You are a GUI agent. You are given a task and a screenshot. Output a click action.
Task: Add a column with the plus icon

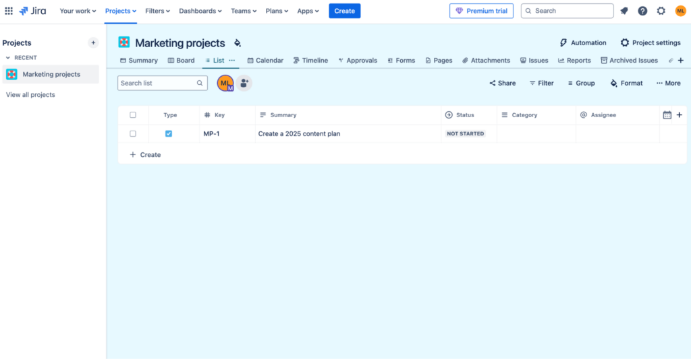[679, 115]
